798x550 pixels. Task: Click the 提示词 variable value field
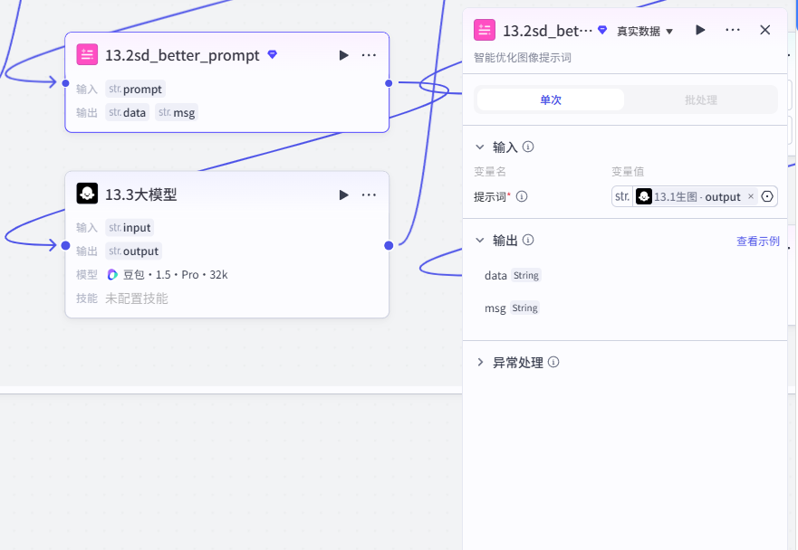pyautogui.click(x=694, y=196)
